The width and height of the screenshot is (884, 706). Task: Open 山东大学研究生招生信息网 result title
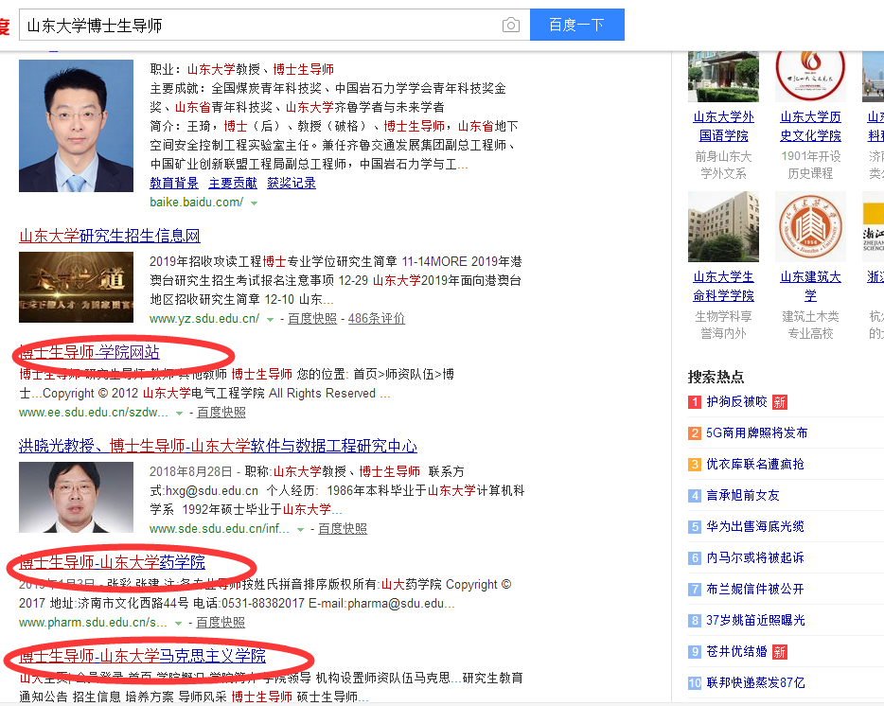click(x=110, y=235)
